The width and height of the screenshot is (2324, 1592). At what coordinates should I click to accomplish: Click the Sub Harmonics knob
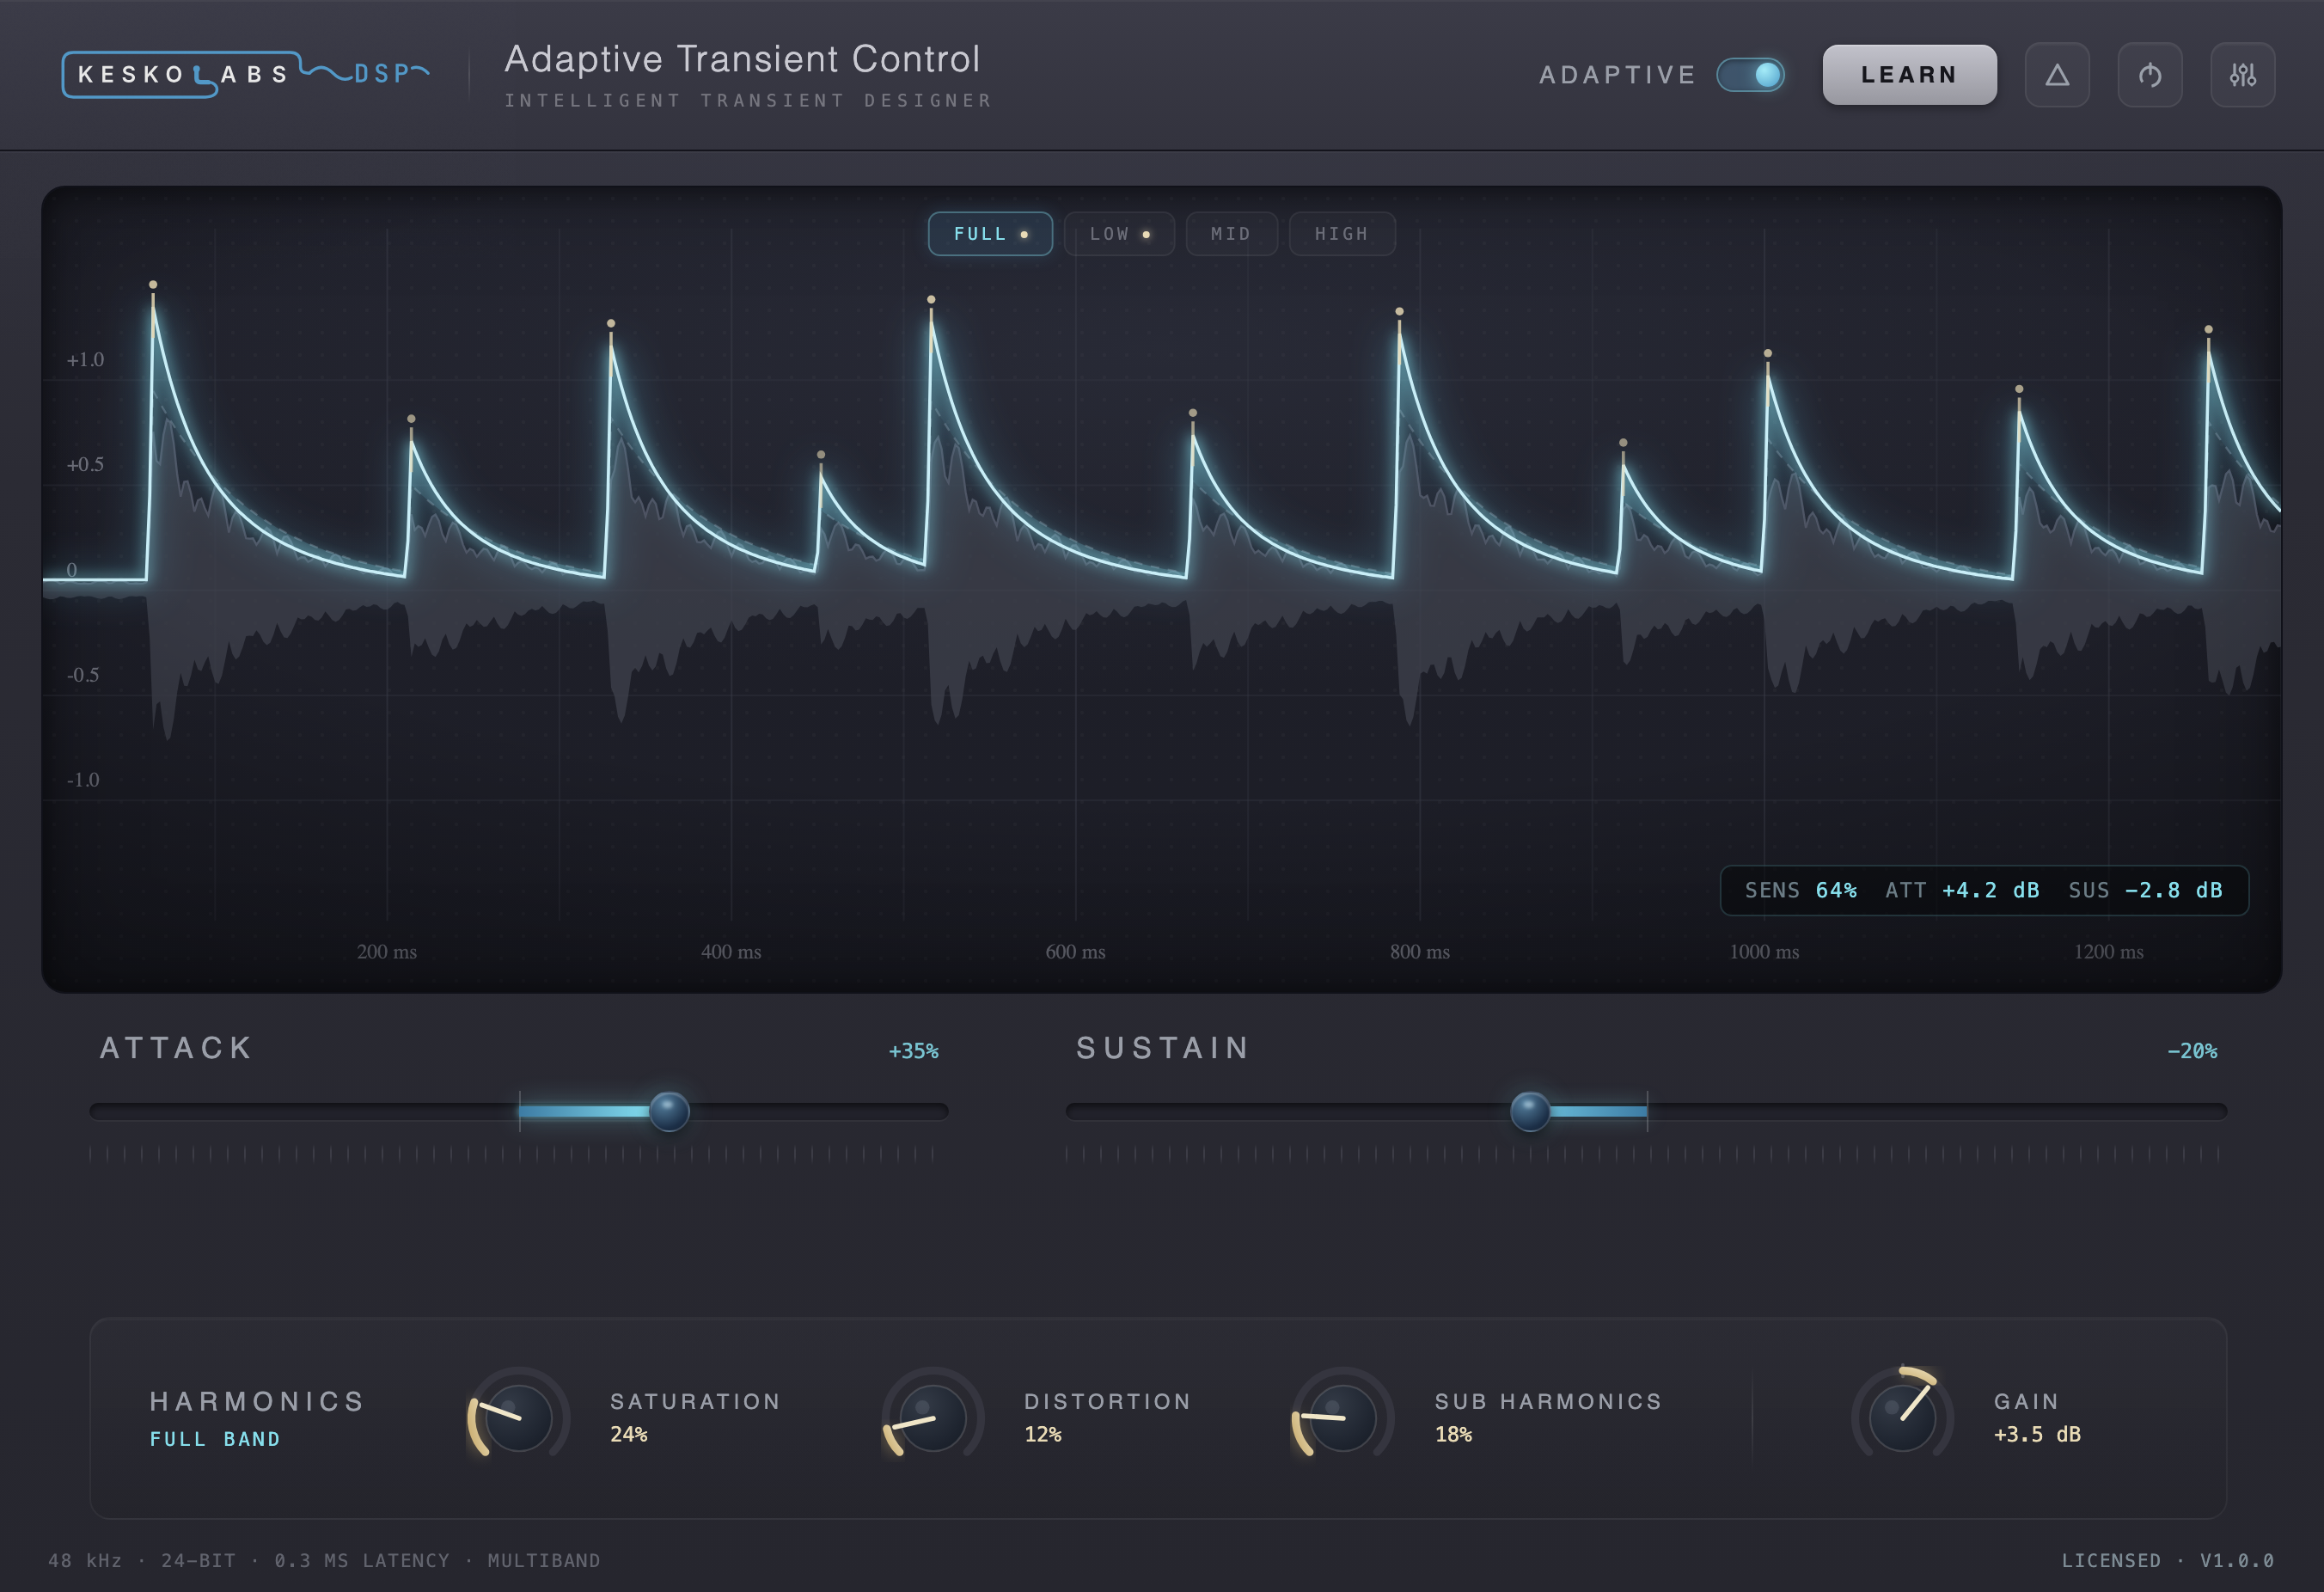click(x=1342, y=1418)
